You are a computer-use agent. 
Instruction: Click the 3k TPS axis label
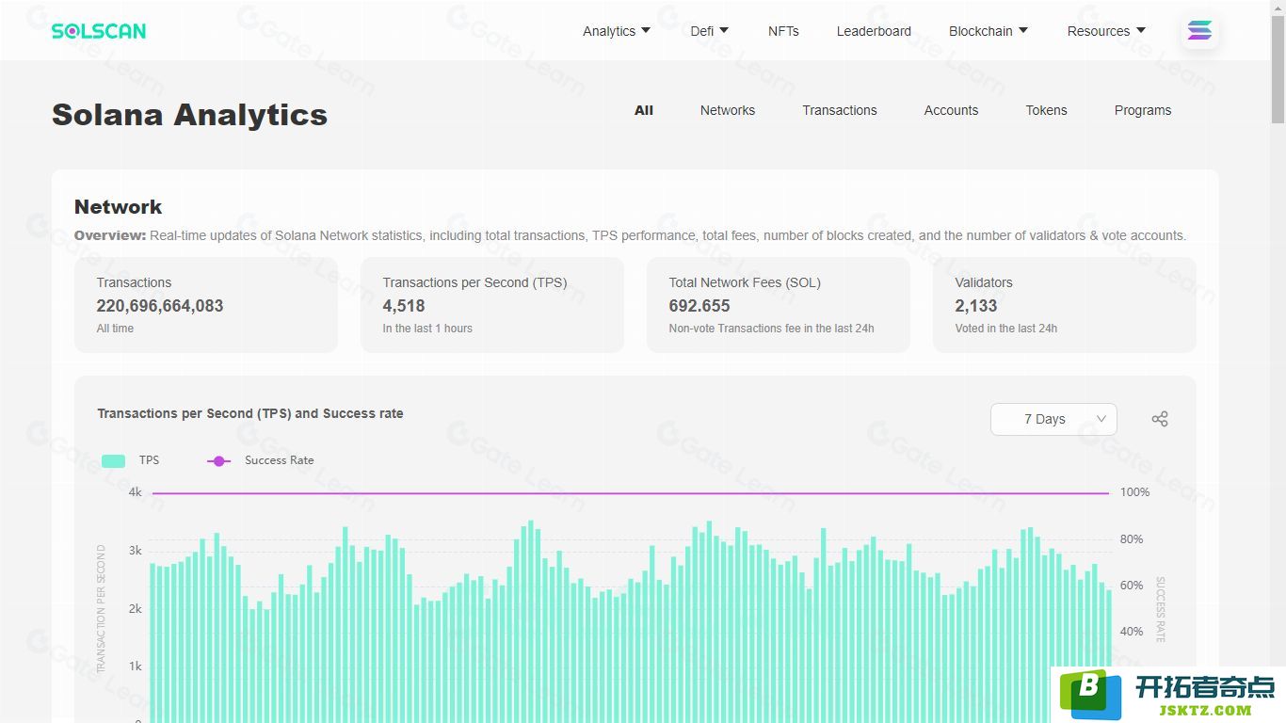click(136, 551)
